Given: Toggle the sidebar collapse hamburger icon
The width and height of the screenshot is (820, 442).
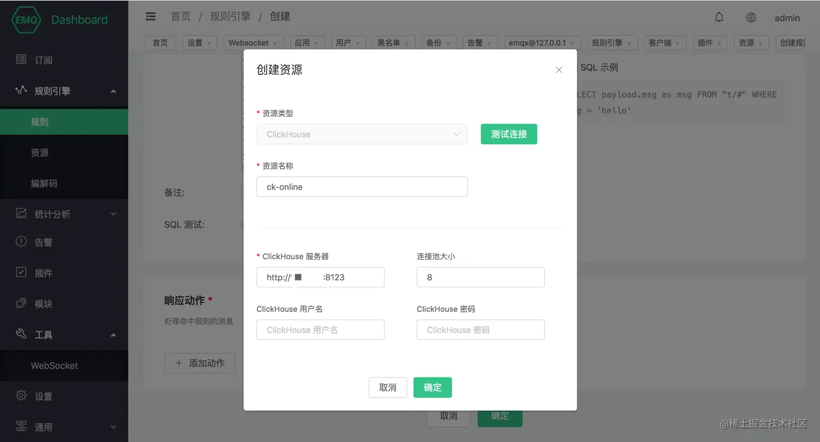Looking at the screenshot, I should (151, 17).
